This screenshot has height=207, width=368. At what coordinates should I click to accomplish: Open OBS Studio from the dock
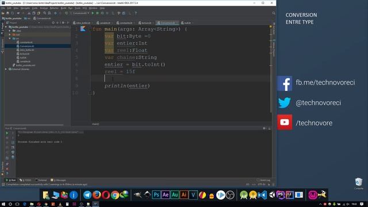click(x=230, y=195)
